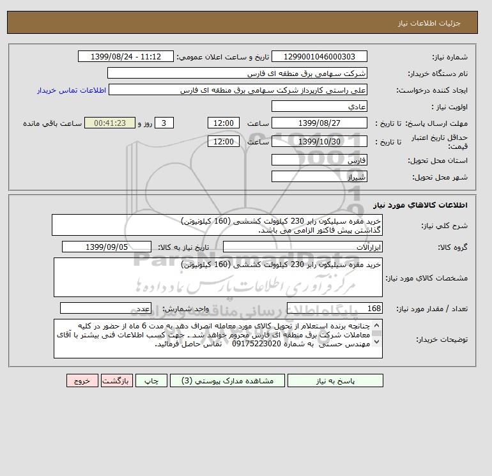Click the 'پاسخ به نیاز' button
This screenshot has width=492, height=476.
[335, 381]
